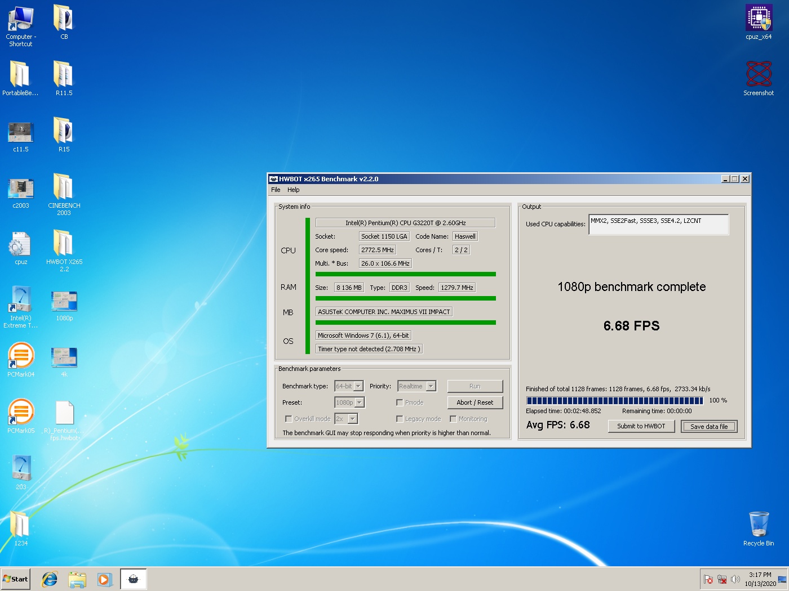Image resolution: width=789 pixels, height=591 pixels.
Task: Open the 1080p screenshot file icon
Action: (64, 306)
